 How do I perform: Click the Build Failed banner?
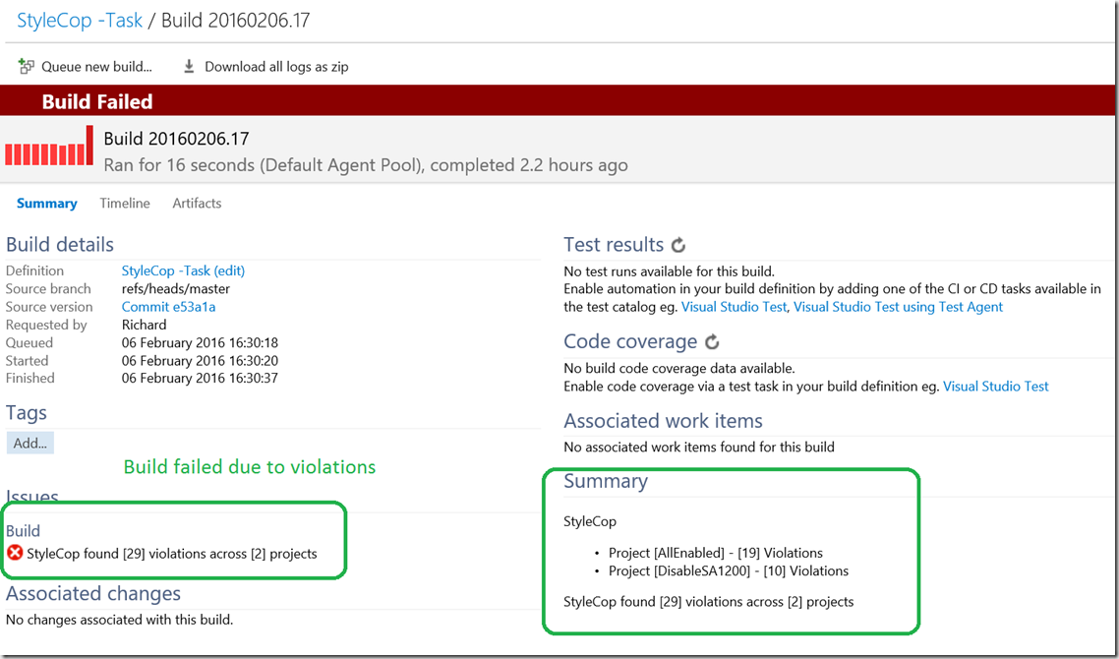coord(559,101)
